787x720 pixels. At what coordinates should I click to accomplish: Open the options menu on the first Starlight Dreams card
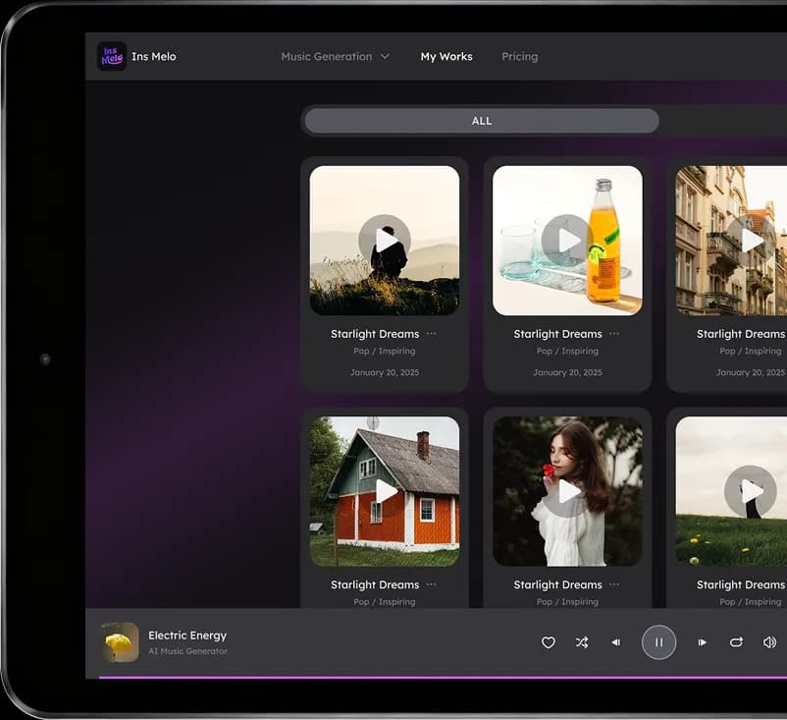tap(430, 334)
